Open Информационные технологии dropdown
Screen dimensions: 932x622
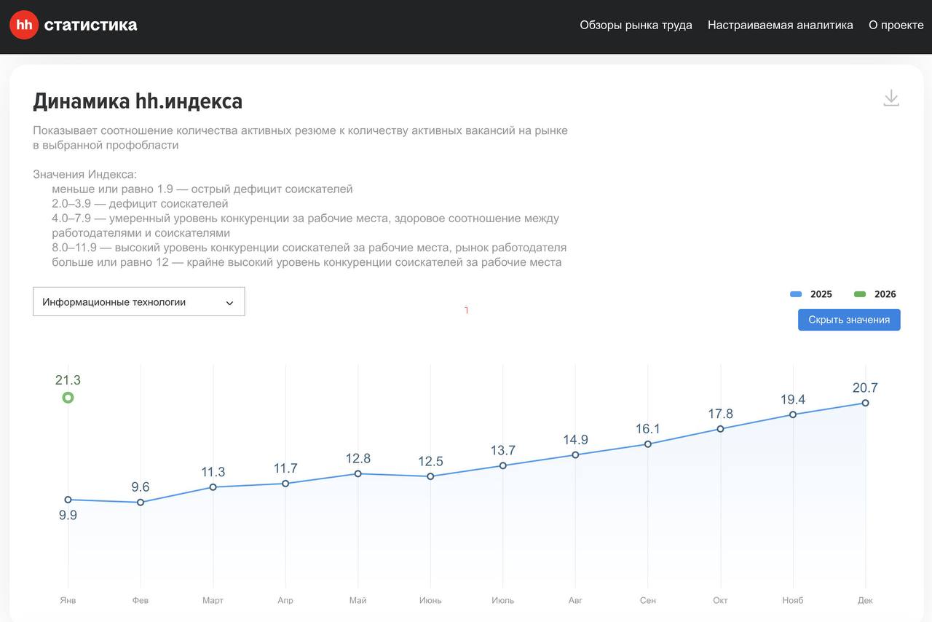click(138, 302)
